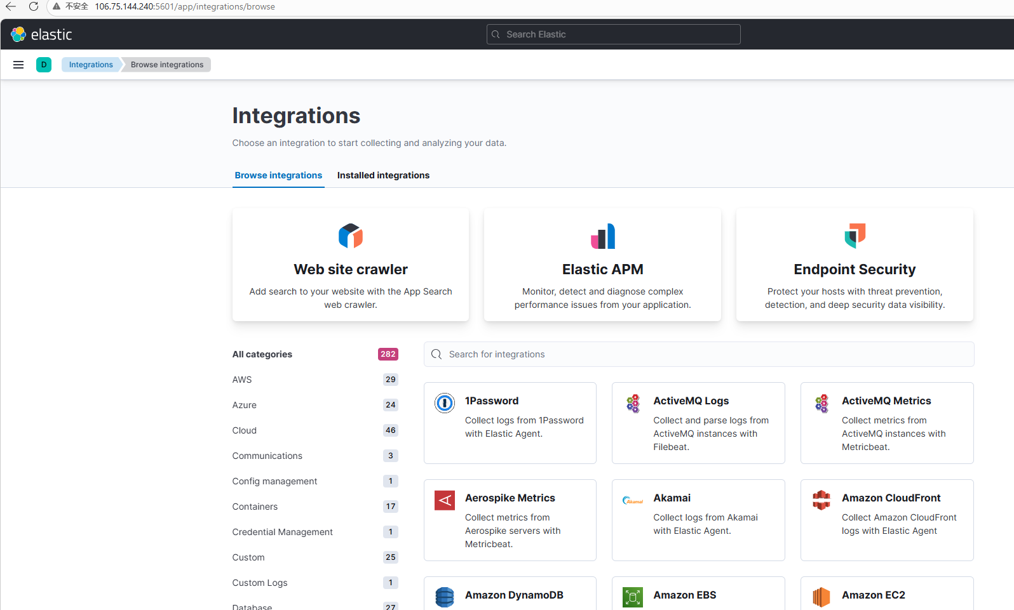Open the Amazon DynamoDB integration title
Image resolution: width=1014 pixels, height=610 pixels.
coord(514,595)
